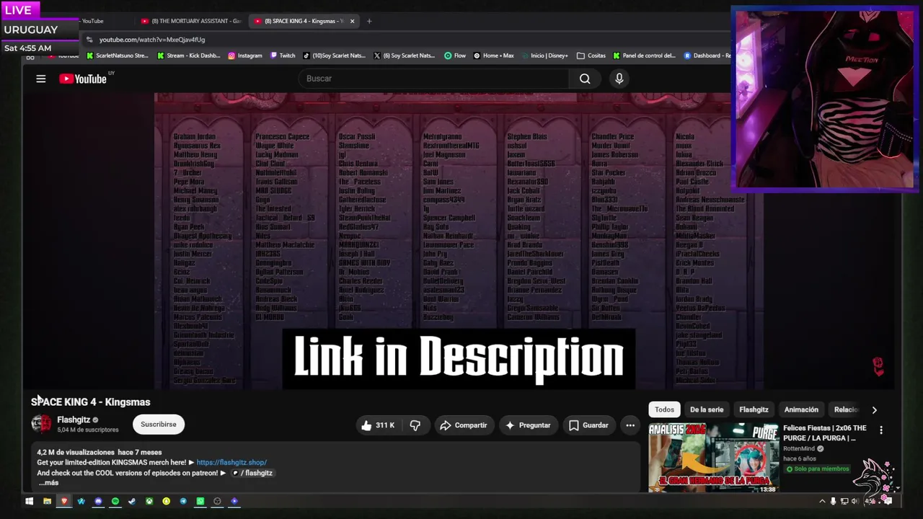923x519 pixels.
Task: Open OBS Studio from the taskbar
Action: click(x=217, y=501)
